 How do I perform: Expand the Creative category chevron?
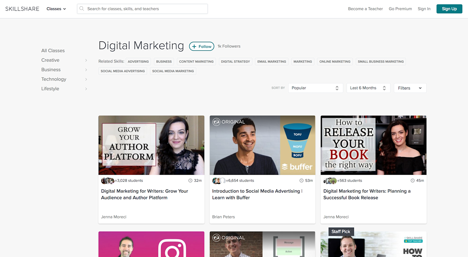(86, 60)
